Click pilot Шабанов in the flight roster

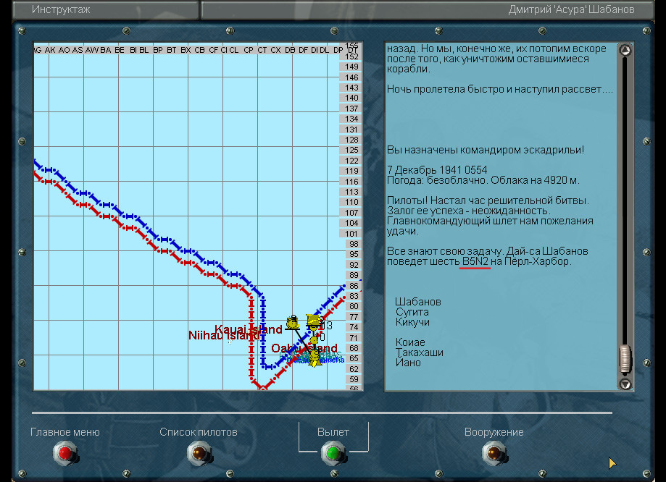pos(418,302)
